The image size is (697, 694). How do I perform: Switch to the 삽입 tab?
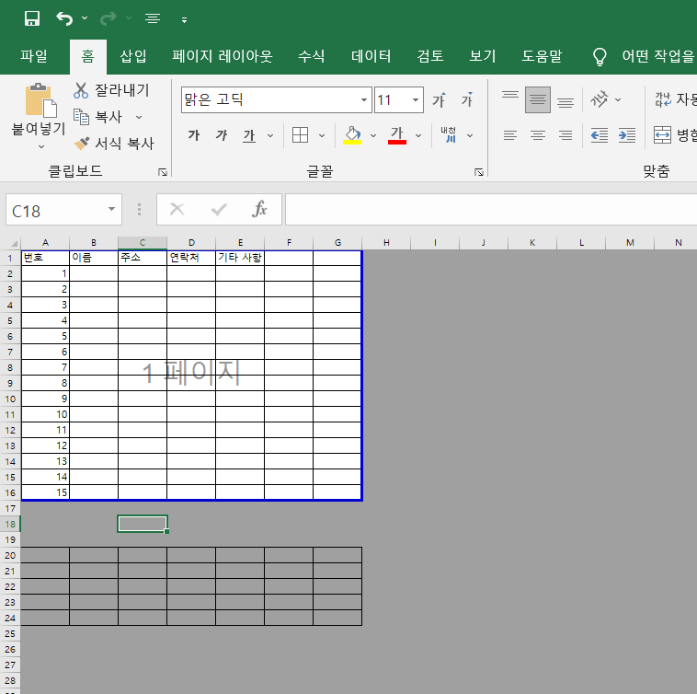(133, 56)
